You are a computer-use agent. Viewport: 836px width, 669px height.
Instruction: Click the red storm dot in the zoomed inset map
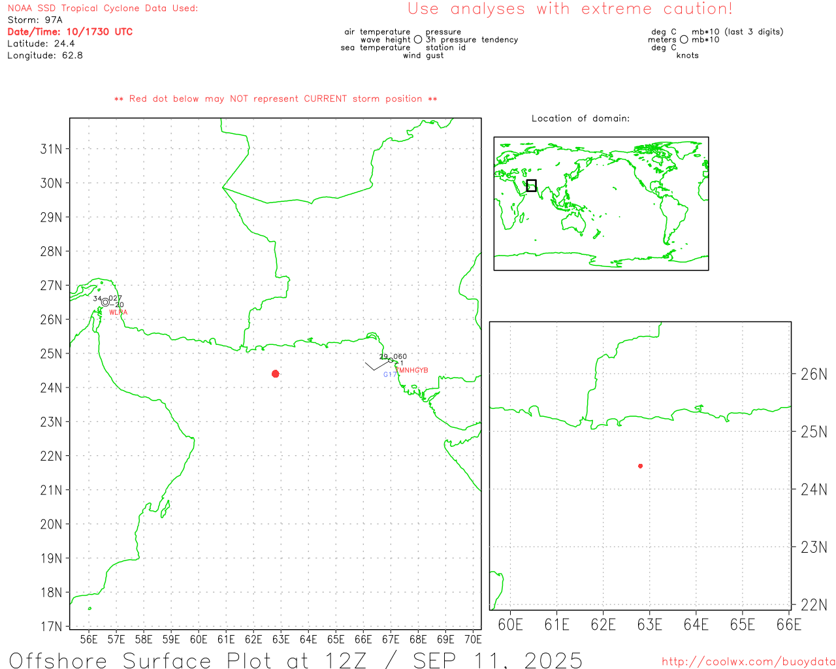[641, 466]
